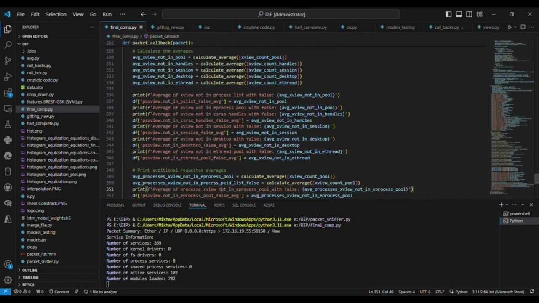
Task: Open Explorer views and more actions ellipsis
Action: (92, 27)
